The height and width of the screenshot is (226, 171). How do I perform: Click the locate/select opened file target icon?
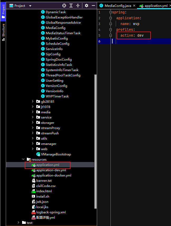point(64,6)
